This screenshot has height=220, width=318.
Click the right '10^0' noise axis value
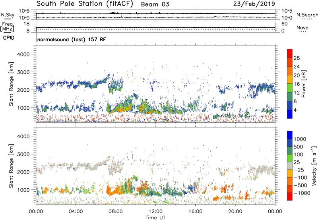point(287,17)
